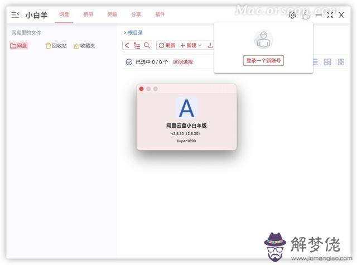Click the 区间选择 link

[x=183, y=62]
